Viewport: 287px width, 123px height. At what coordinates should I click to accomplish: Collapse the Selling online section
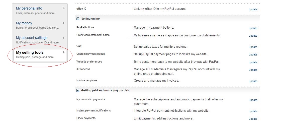78,19
